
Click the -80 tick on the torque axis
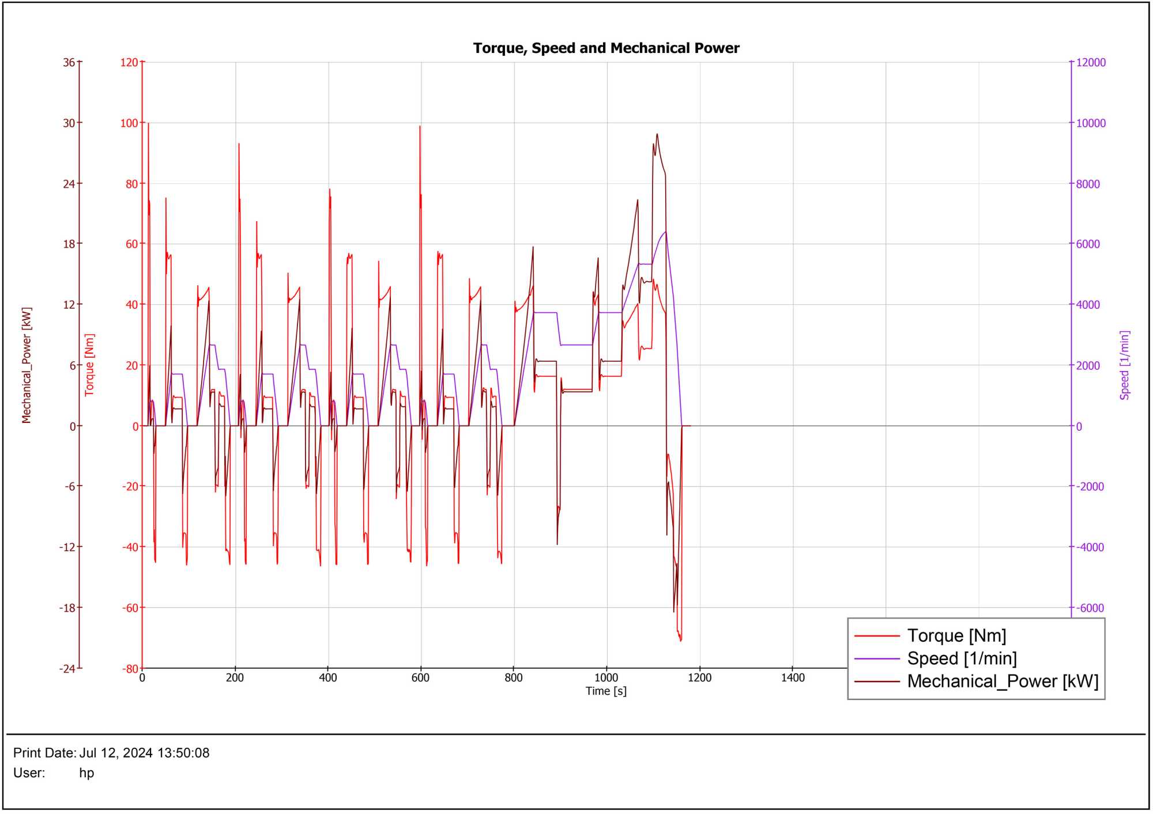pos(130,669)
